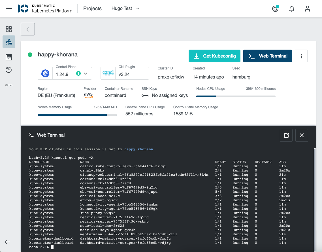Open the cluster overview grid icon

8,29
